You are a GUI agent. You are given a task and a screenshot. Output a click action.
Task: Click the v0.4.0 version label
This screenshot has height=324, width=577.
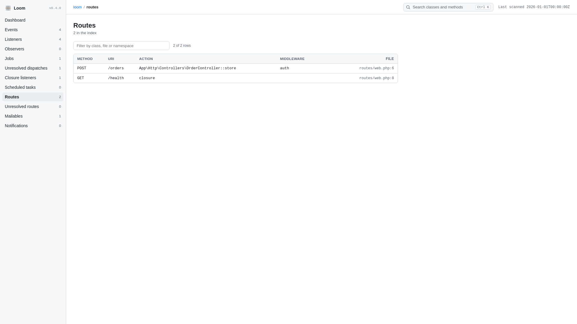click(55, 8)
